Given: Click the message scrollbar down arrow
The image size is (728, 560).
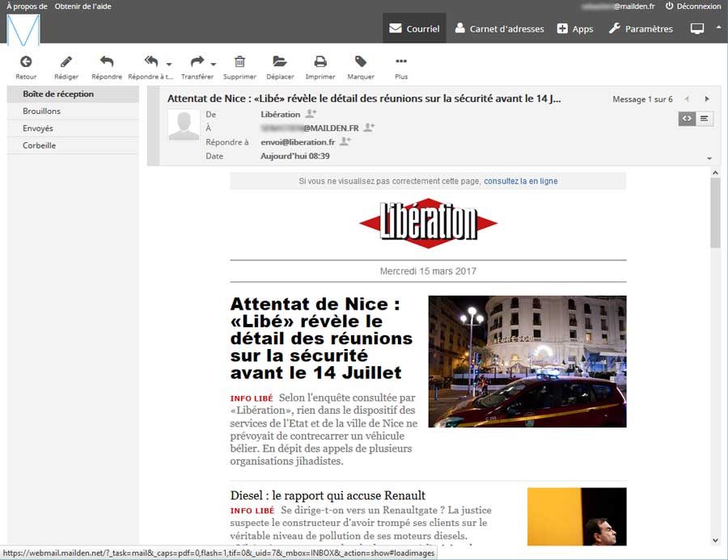Looking at the screenshot, I should 716,540.
